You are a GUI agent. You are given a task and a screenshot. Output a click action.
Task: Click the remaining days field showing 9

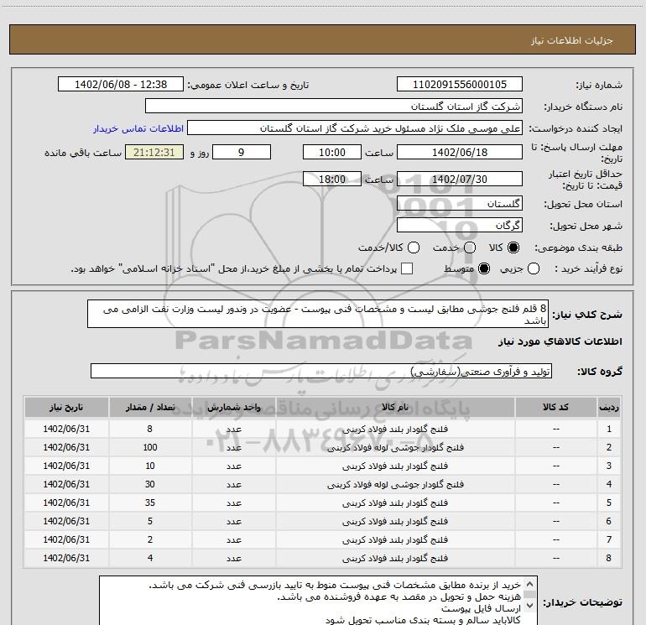242,152
